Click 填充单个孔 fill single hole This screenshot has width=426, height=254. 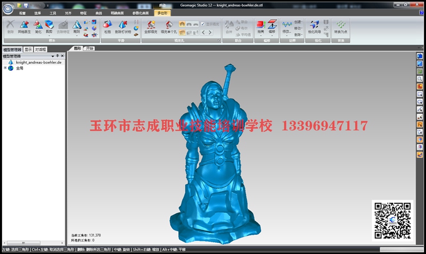pos(169,27)
